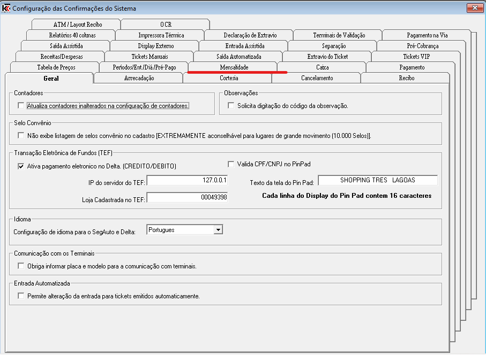Close the Configuração das Confirmações window
The width and height of the screenshot is (486, 355).
[x=473, y=8]
